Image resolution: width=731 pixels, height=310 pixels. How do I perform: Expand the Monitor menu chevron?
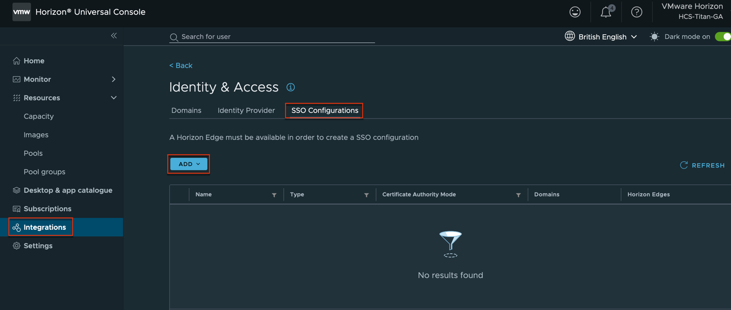click(x=113, y=79)
